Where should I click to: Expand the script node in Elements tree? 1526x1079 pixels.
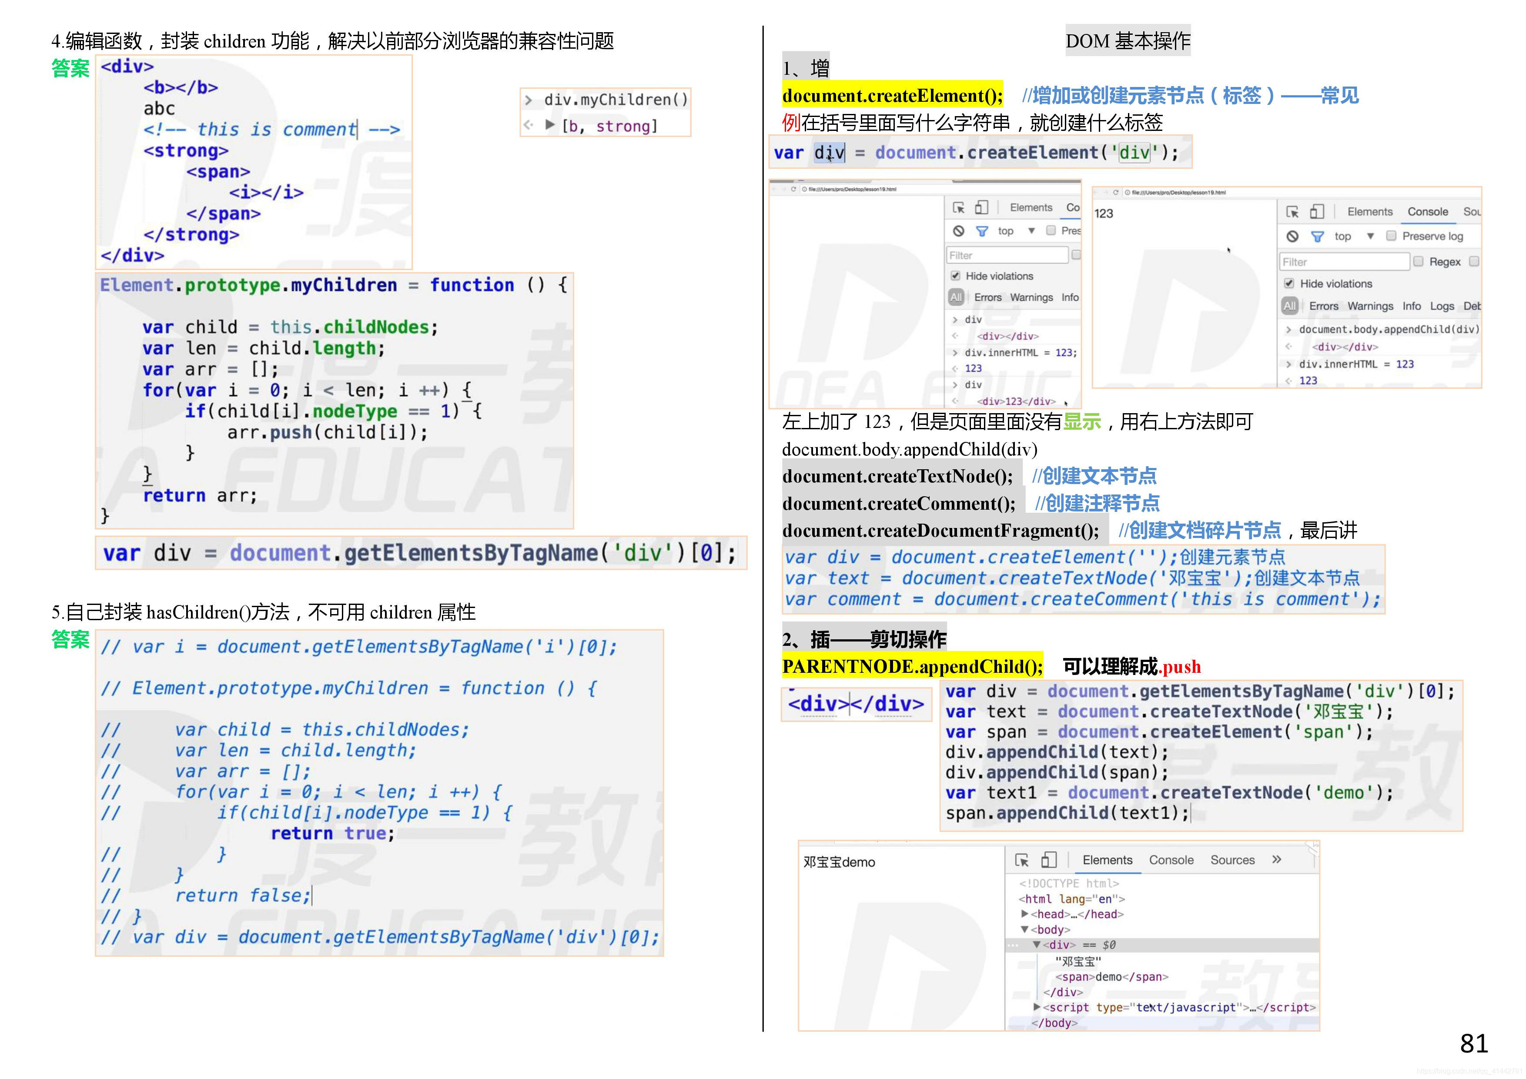coord(1037,1007)
